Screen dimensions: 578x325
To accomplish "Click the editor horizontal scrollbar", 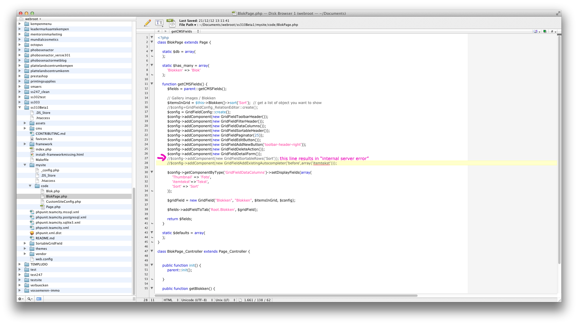I will click(286, 296).
